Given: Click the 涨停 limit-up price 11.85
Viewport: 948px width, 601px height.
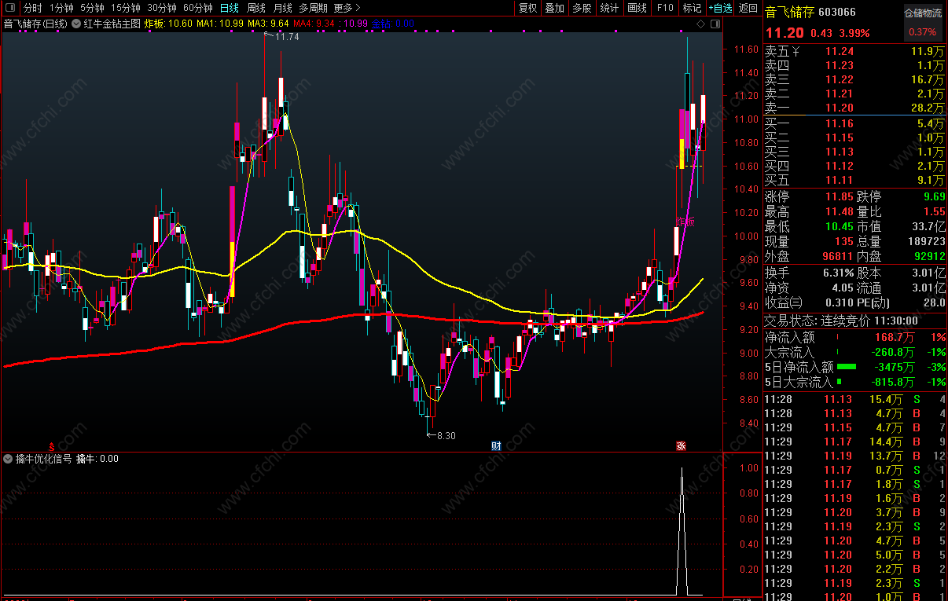Looking at the screenshot, I should tap(840, 196).
